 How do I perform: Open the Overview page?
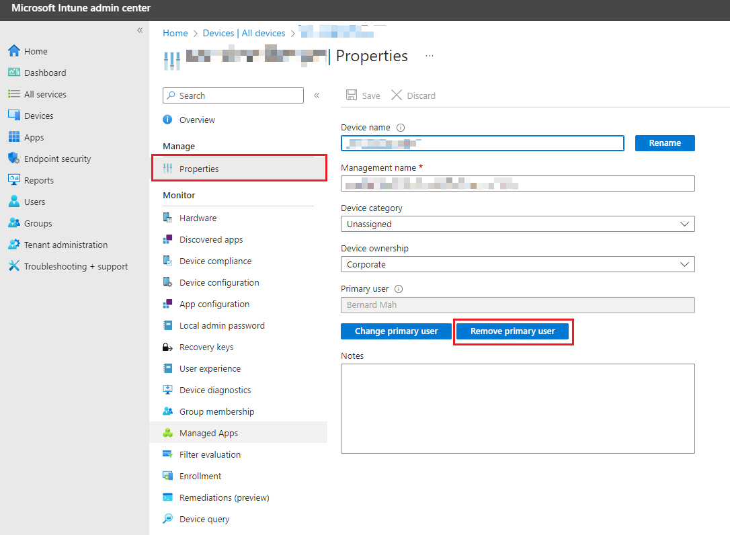coord(198,120)
